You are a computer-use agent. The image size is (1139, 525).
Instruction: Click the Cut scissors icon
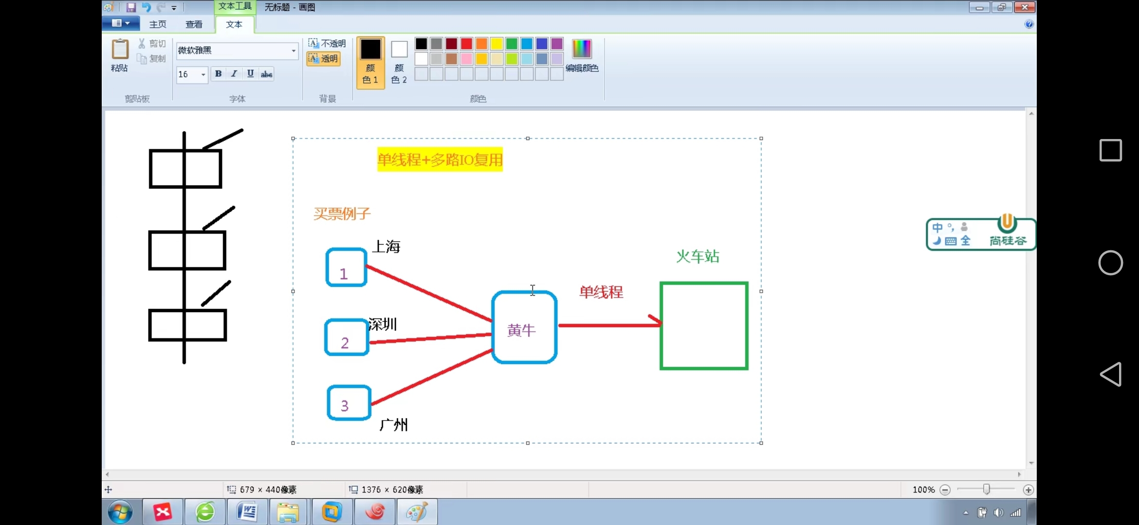click(x=142, y=44)
